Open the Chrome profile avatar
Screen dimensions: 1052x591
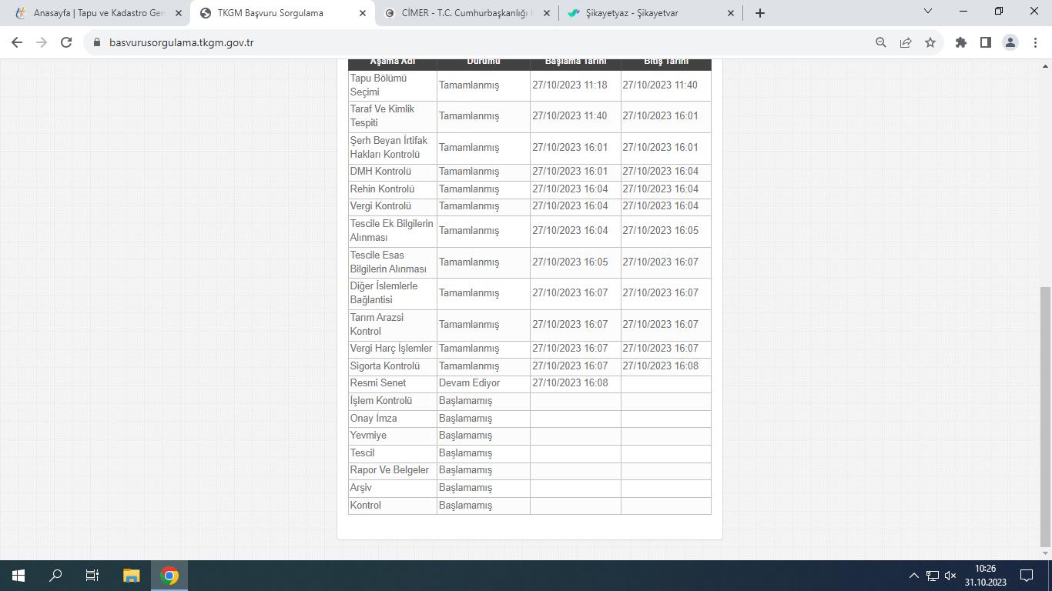tap(1010, 42)
